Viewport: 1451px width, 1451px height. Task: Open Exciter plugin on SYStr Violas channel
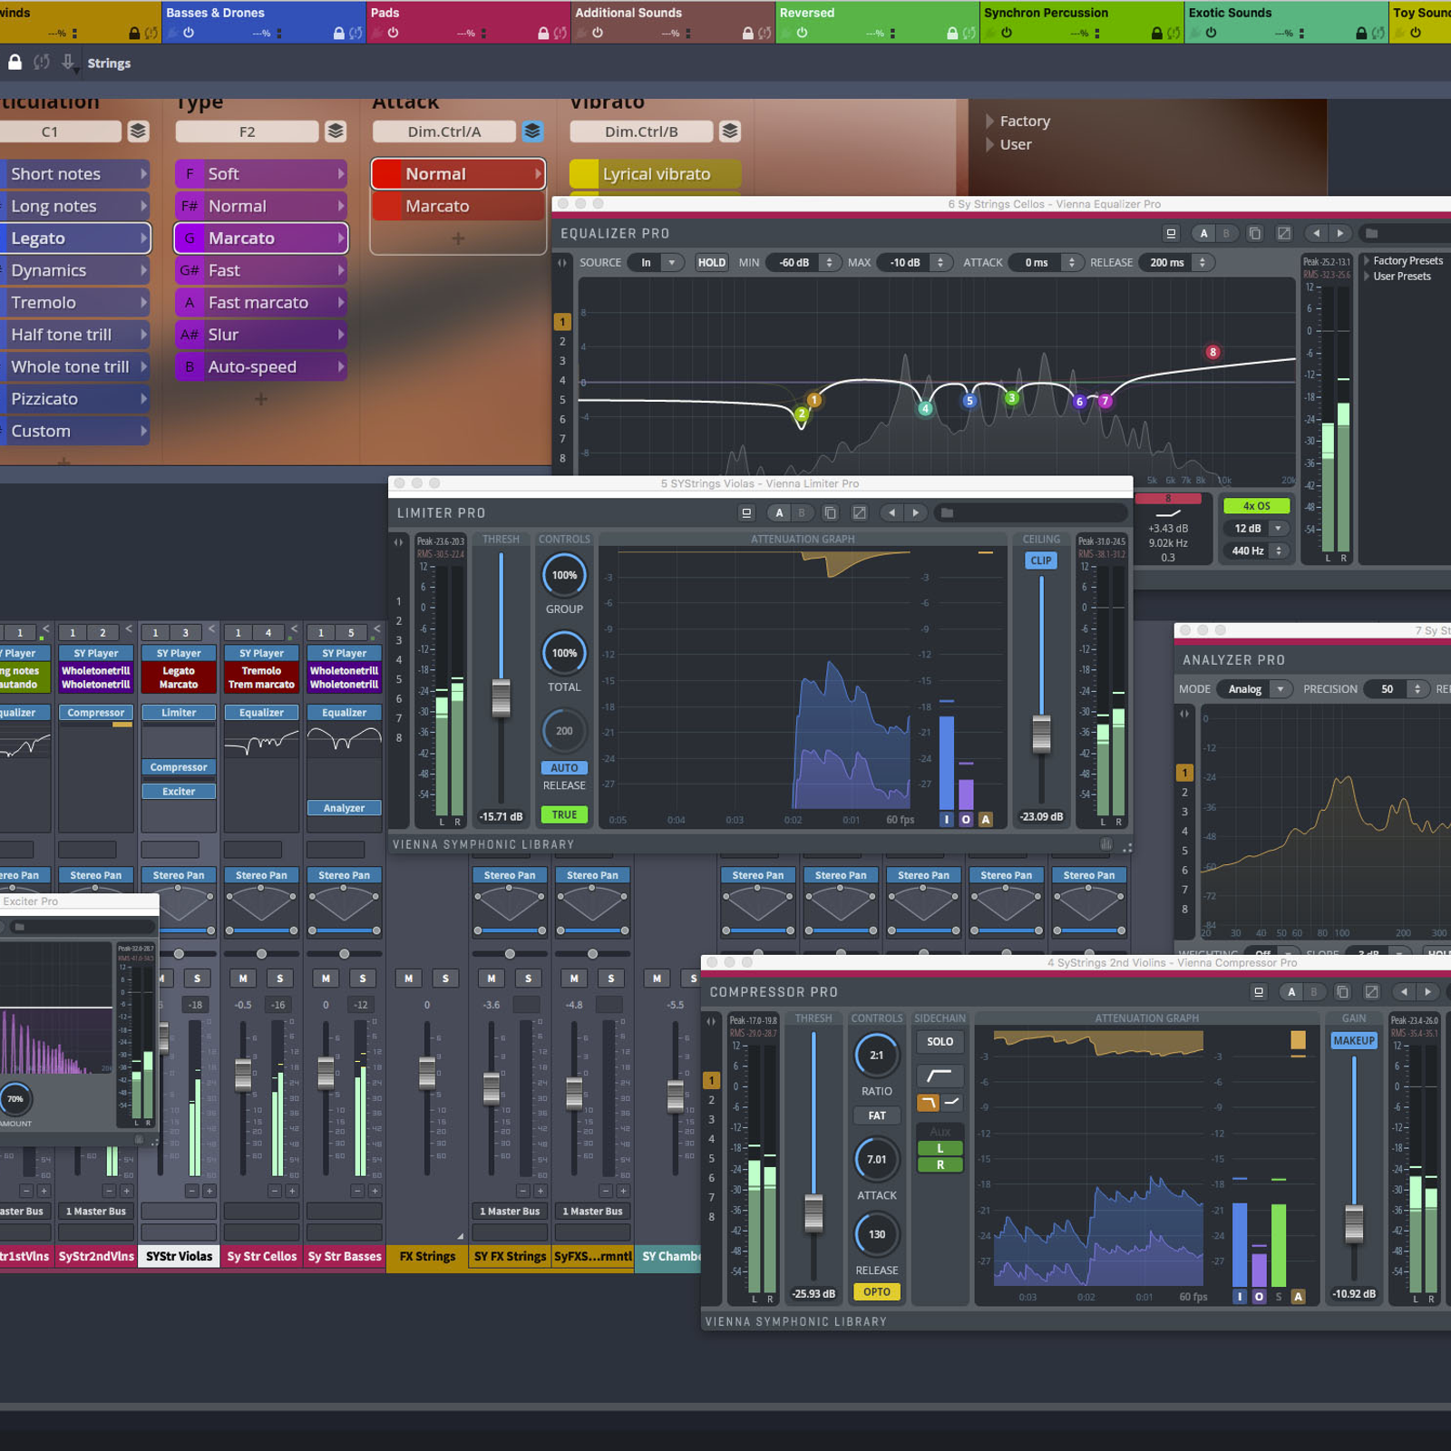point(179,792)
